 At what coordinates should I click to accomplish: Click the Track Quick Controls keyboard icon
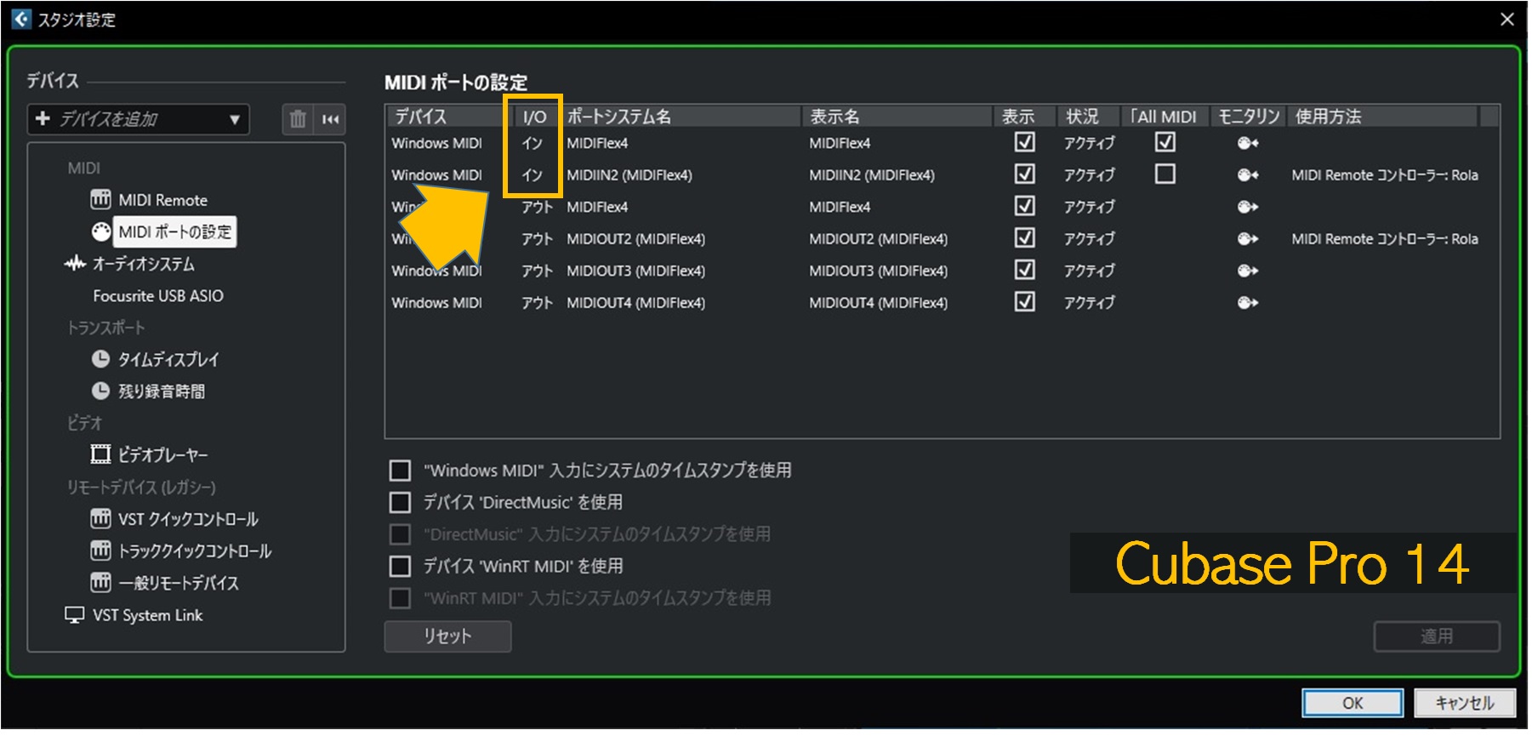(100, 551)
